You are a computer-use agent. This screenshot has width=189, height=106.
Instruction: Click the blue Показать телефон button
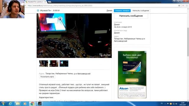(122, 11)
